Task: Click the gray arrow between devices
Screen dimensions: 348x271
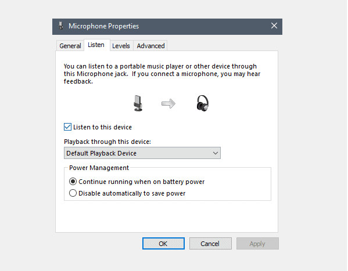Action: (x=168, y=103)
